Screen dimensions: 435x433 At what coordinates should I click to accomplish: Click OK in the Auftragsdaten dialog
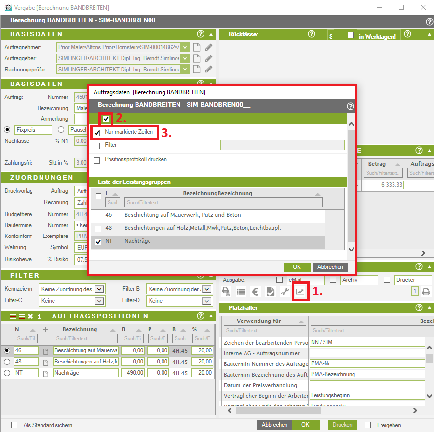[297, 267]
